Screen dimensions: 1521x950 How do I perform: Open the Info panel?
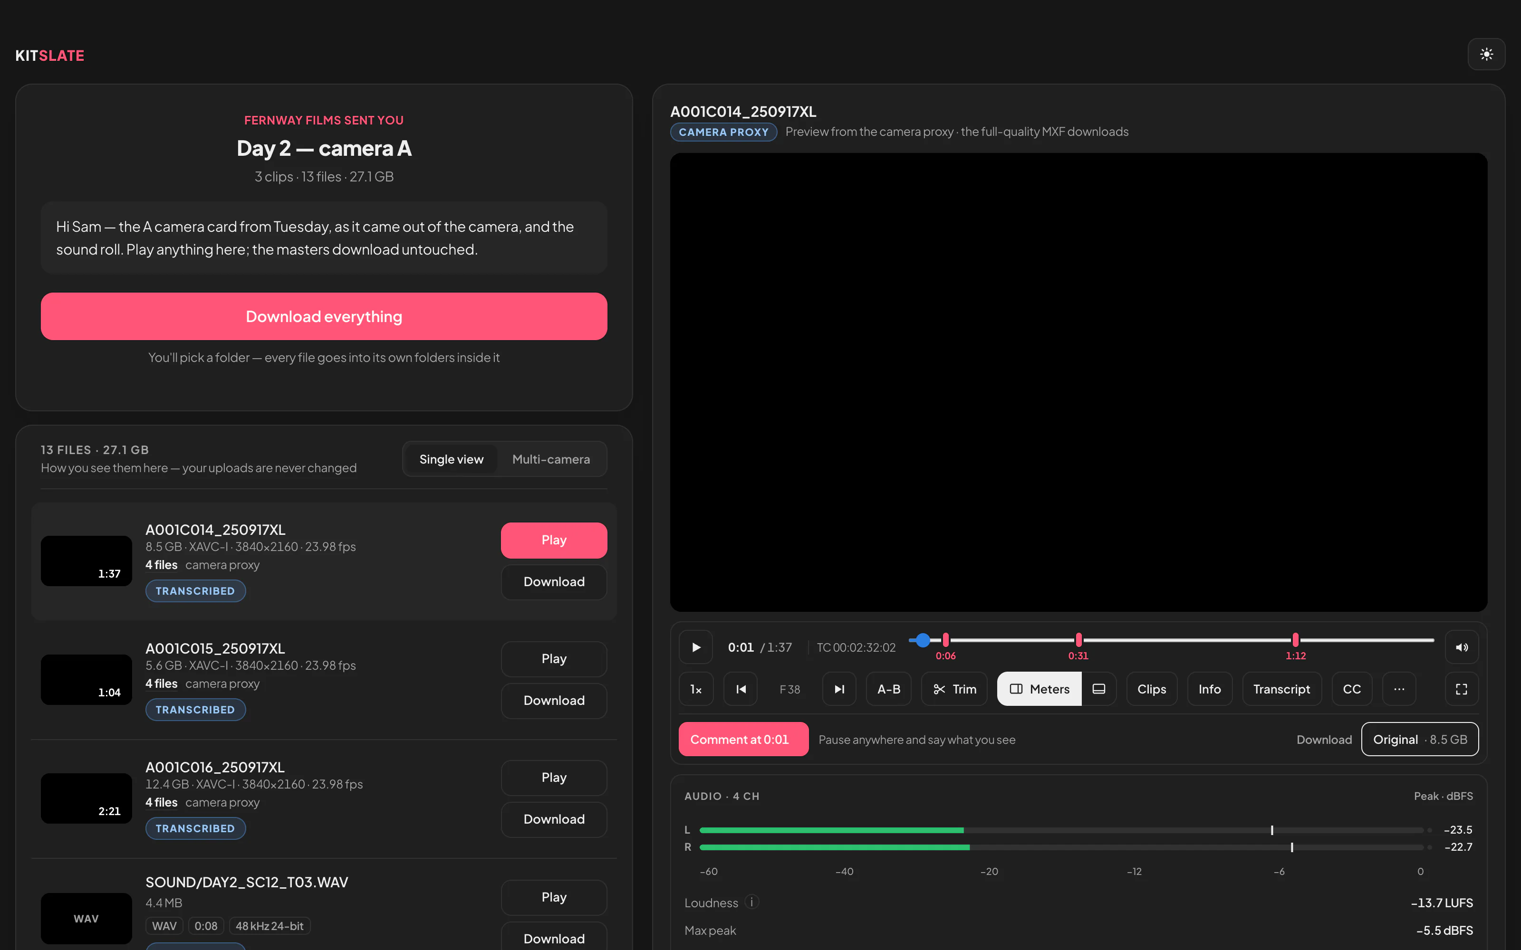click(1209, 689)
